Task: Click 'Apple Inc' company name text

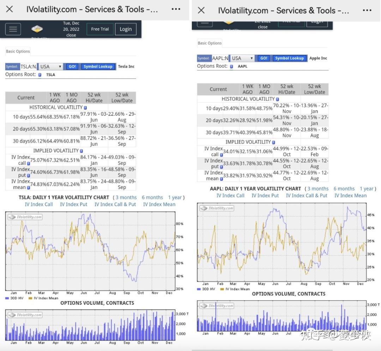Action: coord(318,58)
